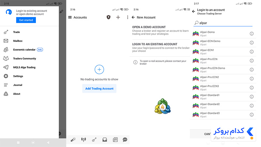Tap Android back triangle in navigation bar
This screenshot has width=261, height=147.
point(48,142)
